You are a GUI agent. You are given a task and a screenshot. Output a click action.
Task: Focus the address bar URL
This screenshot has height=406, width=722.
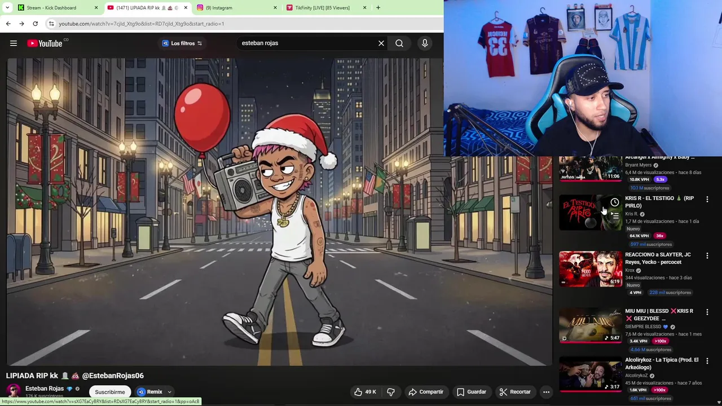pos(141,24)
